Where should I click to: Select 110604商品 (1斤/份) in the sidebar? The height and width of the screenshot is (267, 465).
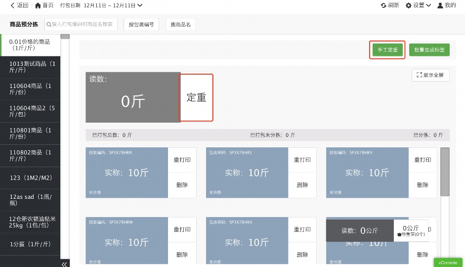coord(30,89)
